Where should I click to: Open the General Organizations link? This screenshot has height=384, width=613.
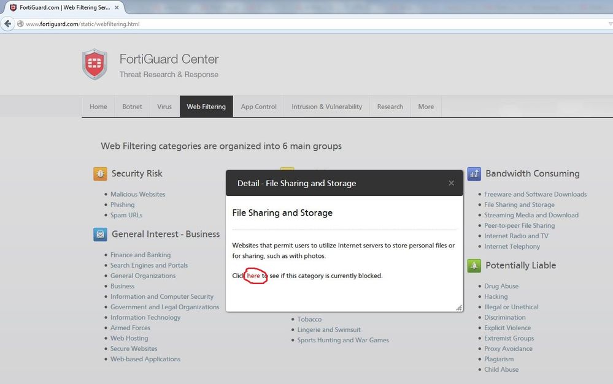point(143,276)
